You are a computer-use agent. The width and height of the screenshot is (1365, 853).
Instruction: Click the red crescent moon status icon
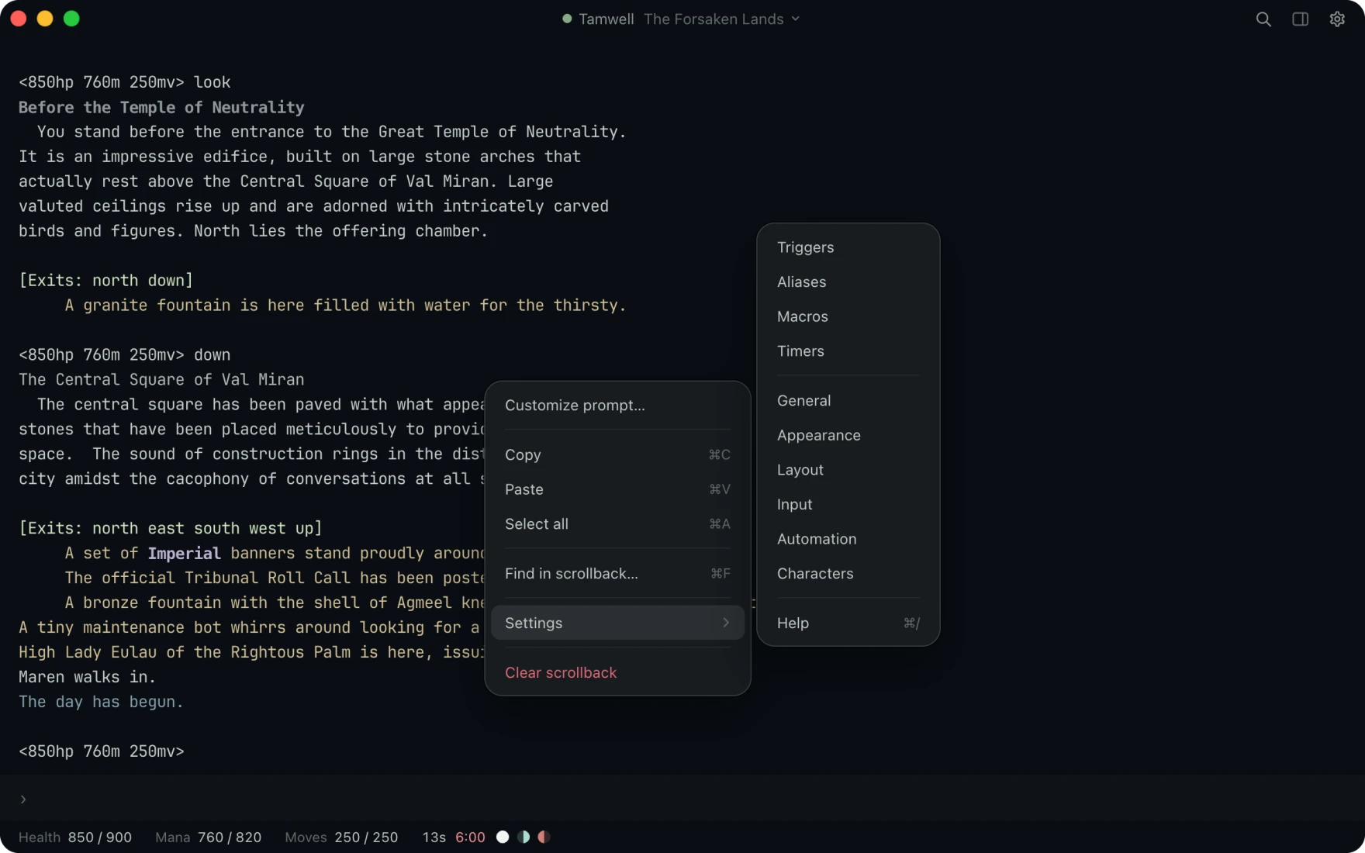[544, 837]
